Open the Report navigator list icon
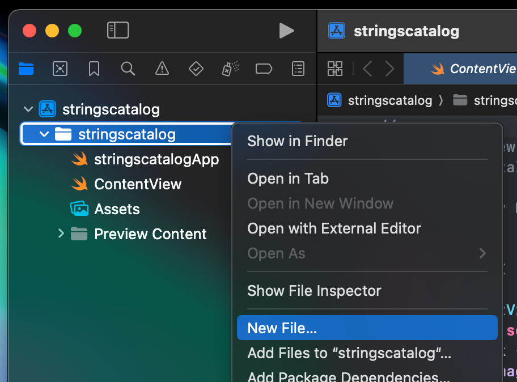The image size is (517, 382). click(298, 69)
